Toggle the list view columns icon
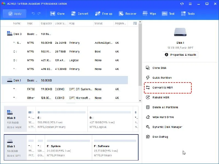Screen dimensions: 219x164 [x=135, y=23]
